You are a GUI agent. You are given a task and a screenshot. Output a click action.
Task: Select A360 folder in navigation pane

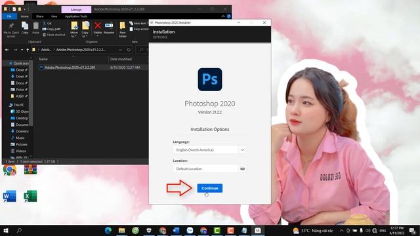[19, 96]
